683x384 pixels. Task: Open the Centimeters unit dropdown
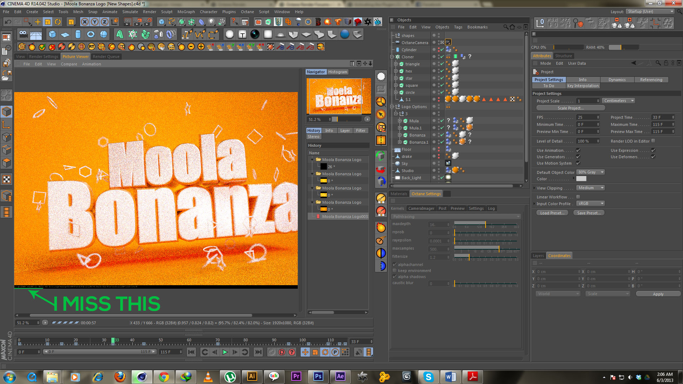(619, 101)
